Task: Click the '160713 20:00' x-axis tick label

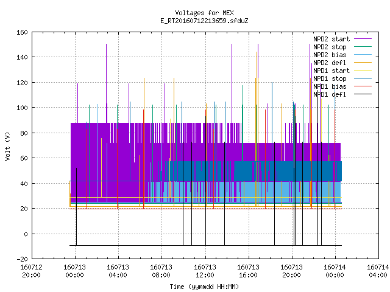Action: tap(291, 271)
